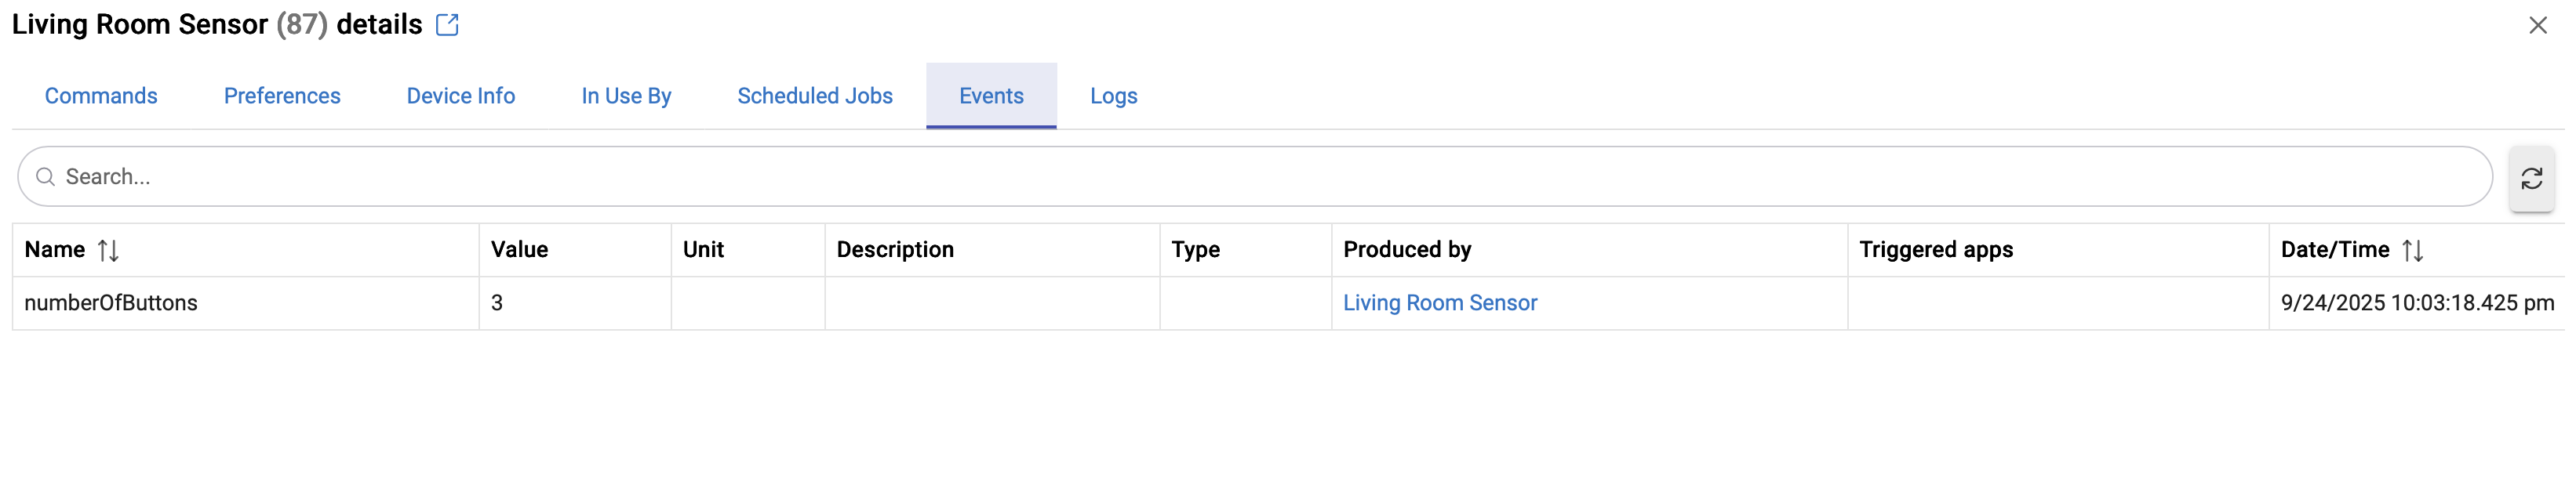Image resolution: width=2576 pixels, height=478 pixels.
Task: Open the Preferences tab
Action: 282,96
